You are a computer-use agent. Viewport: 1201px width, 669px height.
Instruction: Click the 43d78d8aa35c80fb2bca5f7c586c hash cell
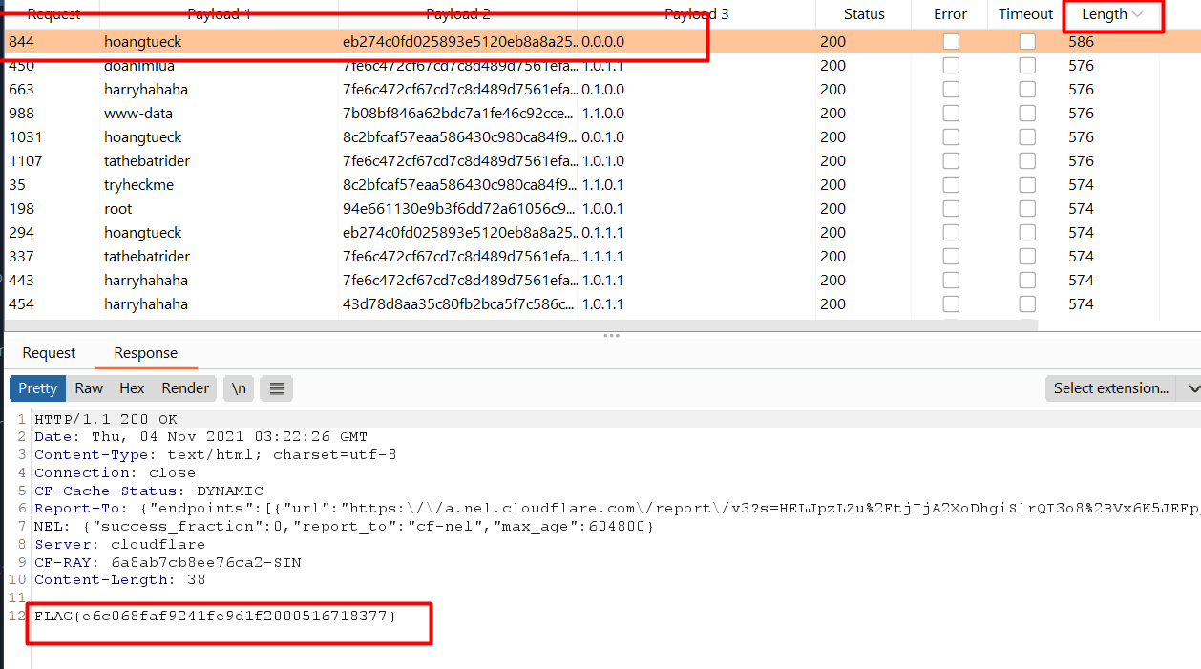pyautogui.click(x=460, y=304)
